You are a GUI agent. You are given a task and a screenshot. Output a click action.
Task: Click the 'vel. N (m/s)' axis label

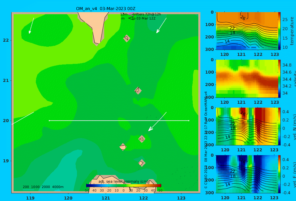pyautogui.click(x=294, y=127)
